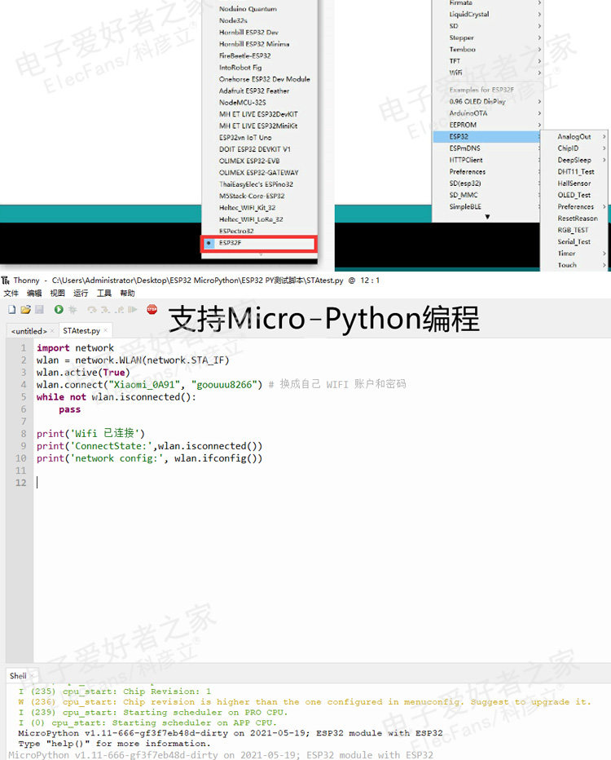The width and height of the screenshot is (611, 760).
Task: Open the 帮助 (Help) menu
Action: point(127,294)
